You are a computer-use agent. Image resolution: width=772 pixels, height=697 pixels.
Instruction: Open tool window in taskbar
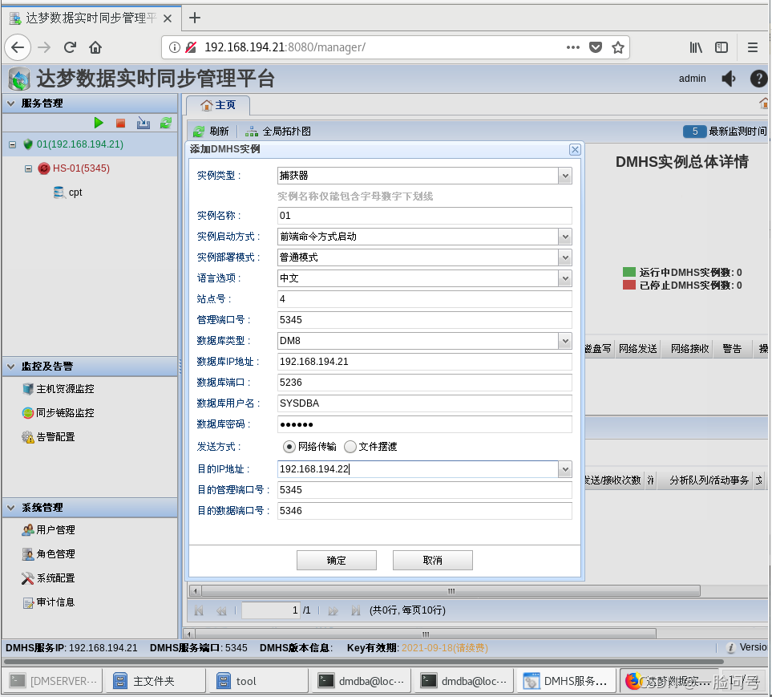(257, 681)
